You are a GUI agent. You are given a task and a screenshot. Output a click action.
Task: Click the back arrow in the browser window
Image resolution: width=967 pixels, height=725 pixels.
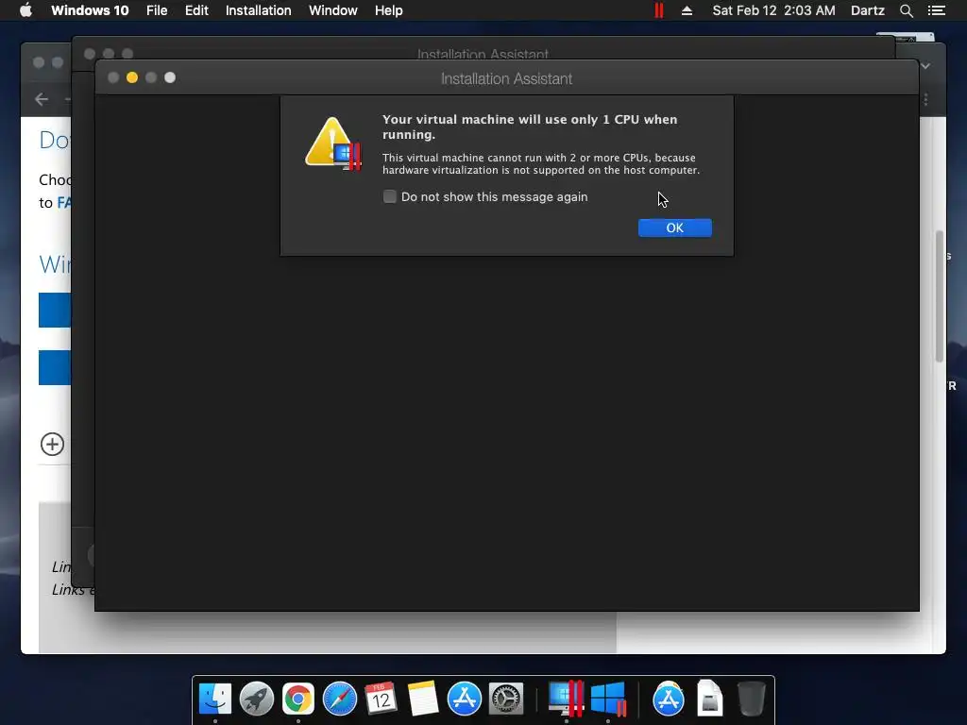point(42,98)
